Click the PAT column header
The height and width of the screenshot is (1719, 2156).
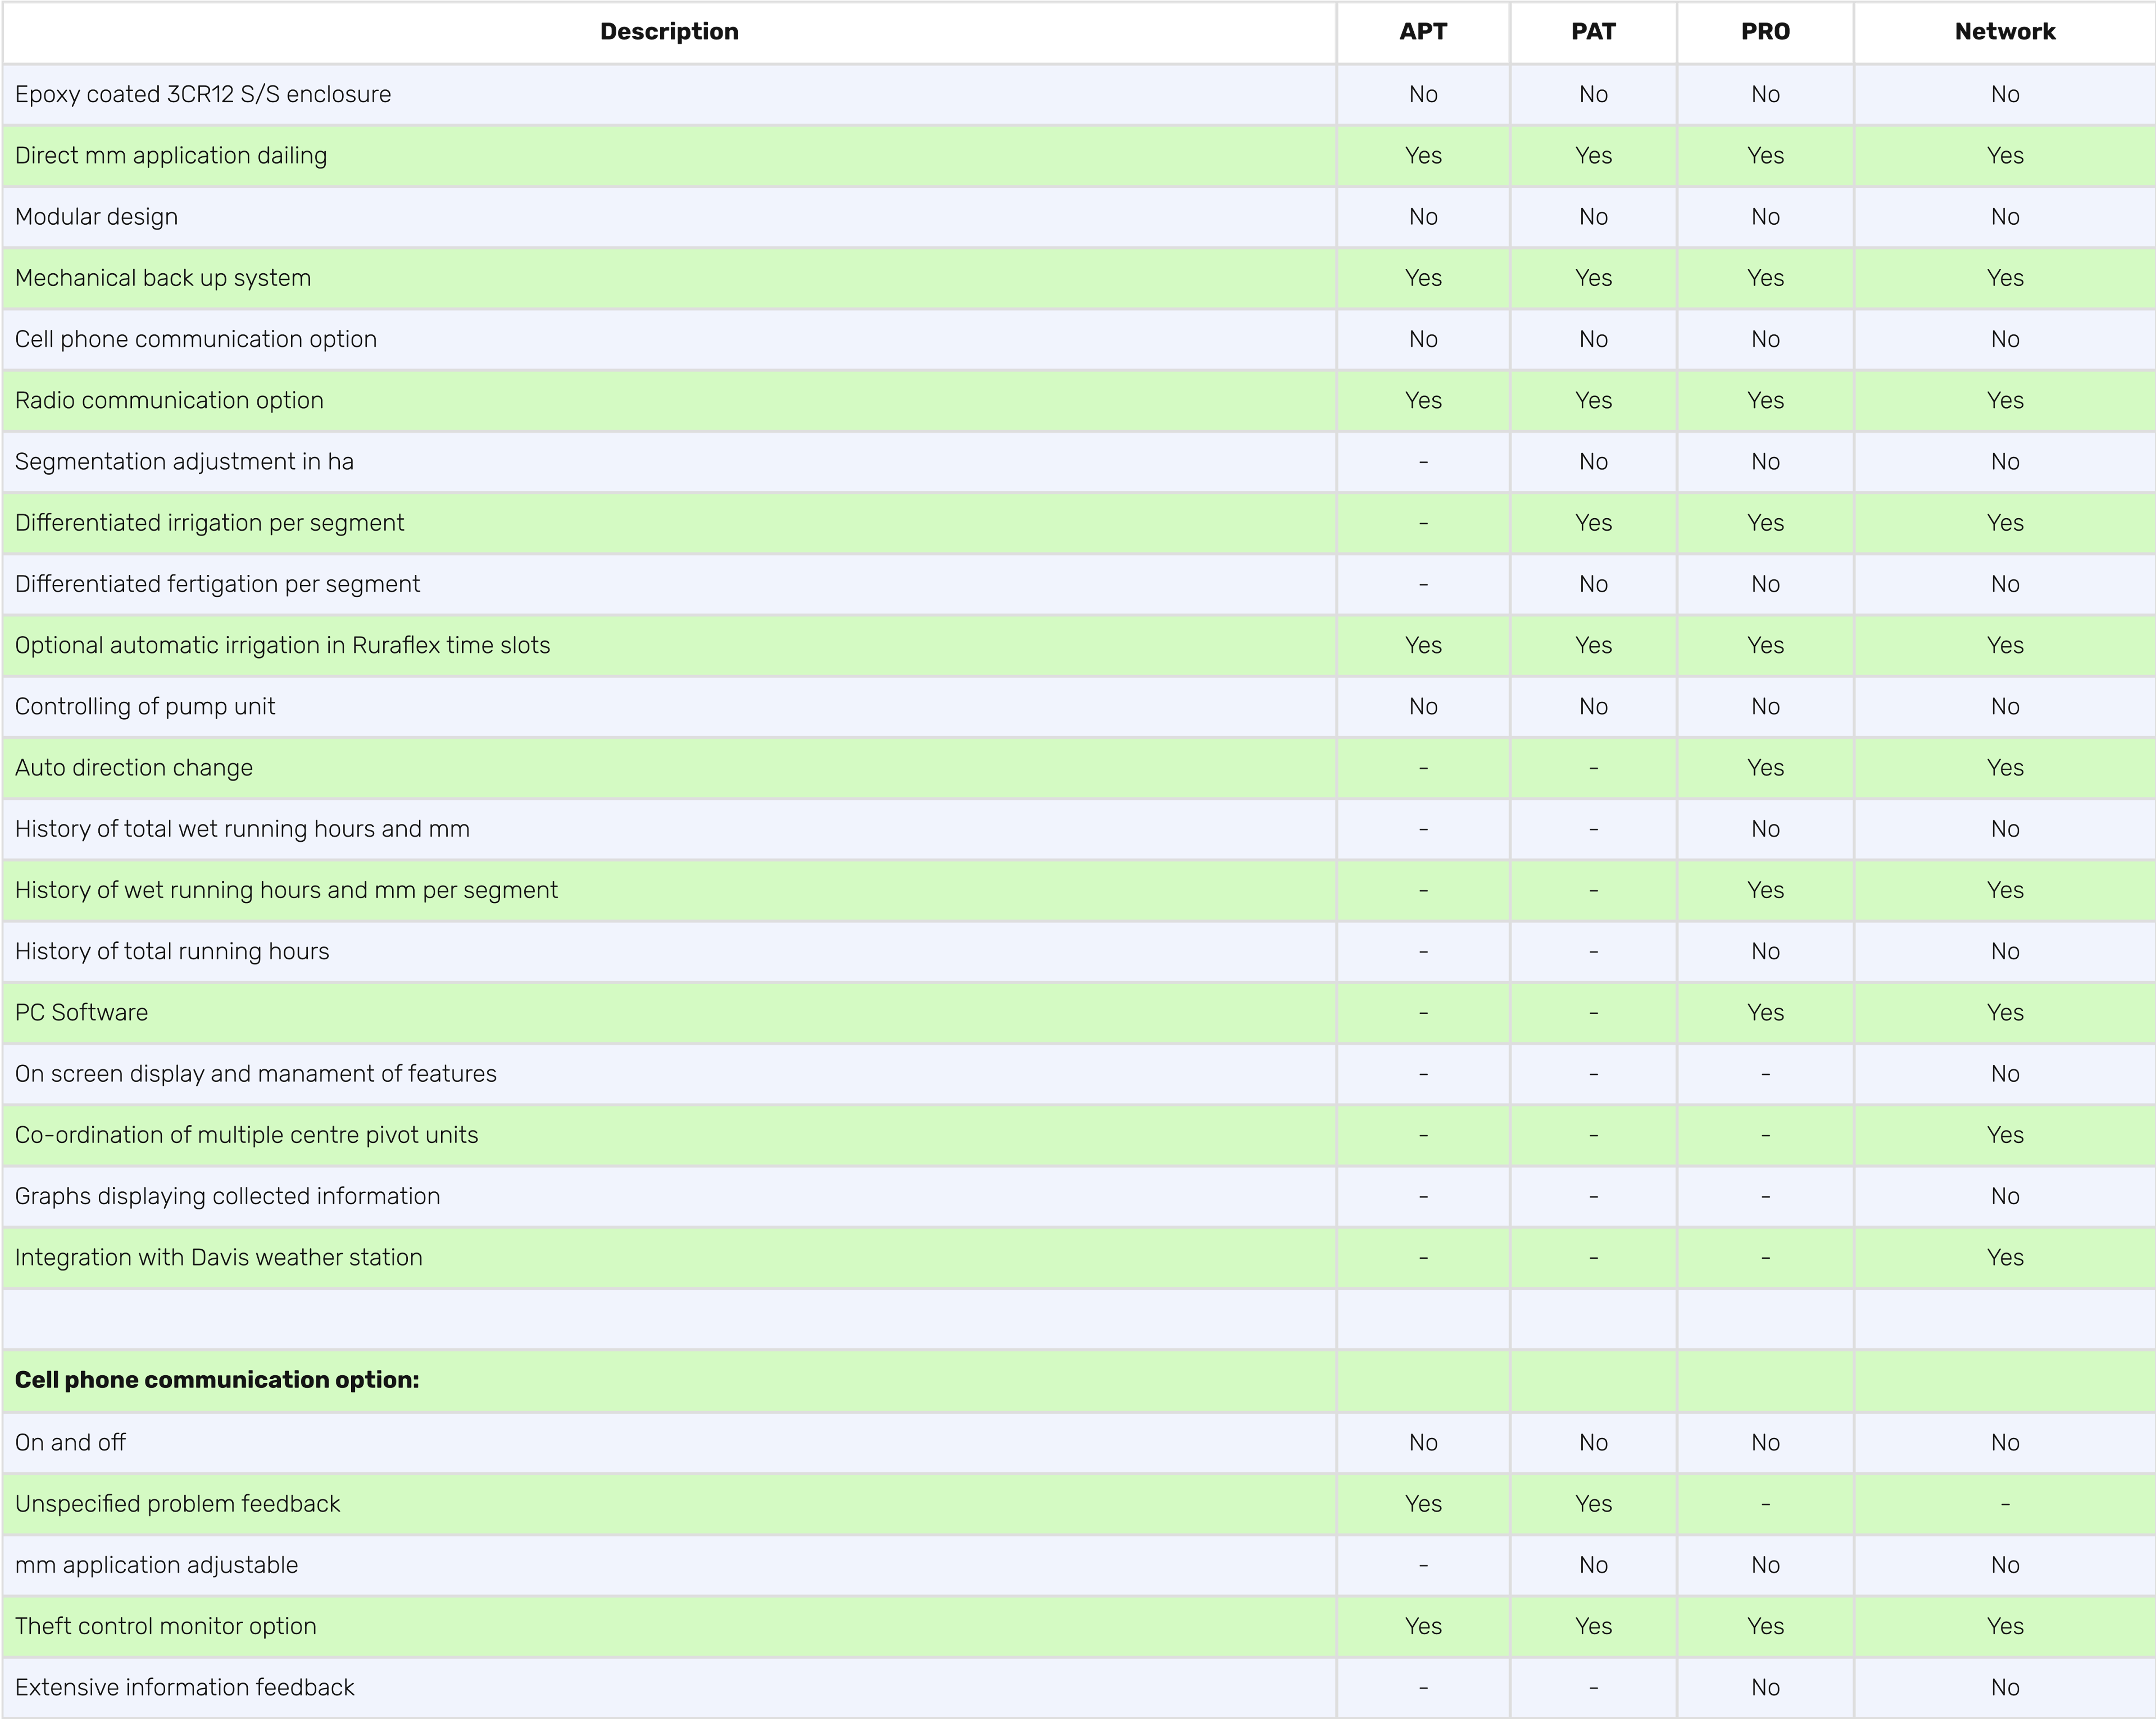click(1593, 32)
